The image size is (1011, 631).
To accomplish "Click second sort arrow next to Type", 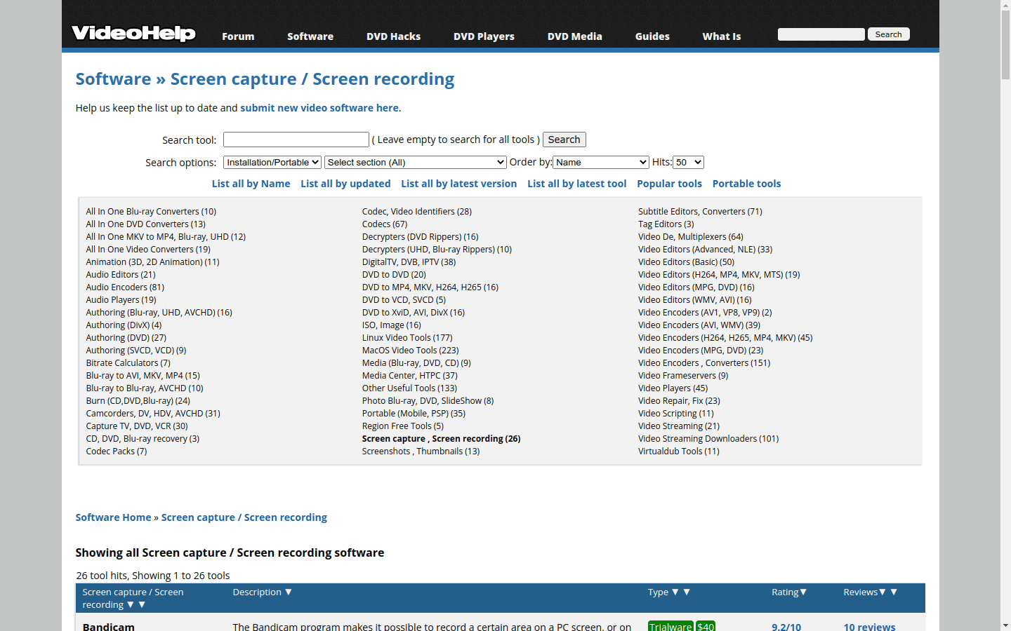I will [687, 592].
